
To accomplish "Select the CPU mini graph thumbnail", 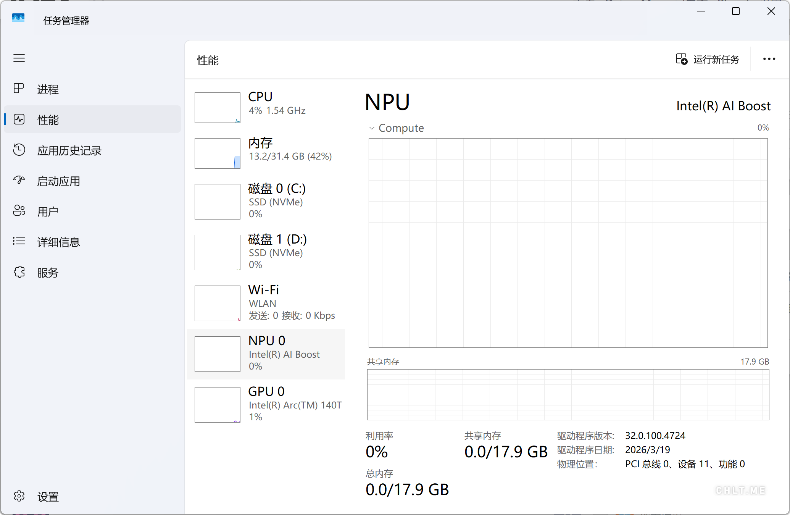I will tap(218, 108).
